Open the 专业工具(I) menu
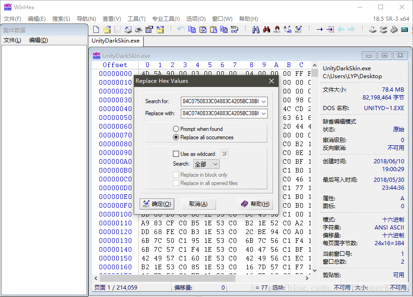413x297 pixels. pyautogui.click(x=166, y=19)
